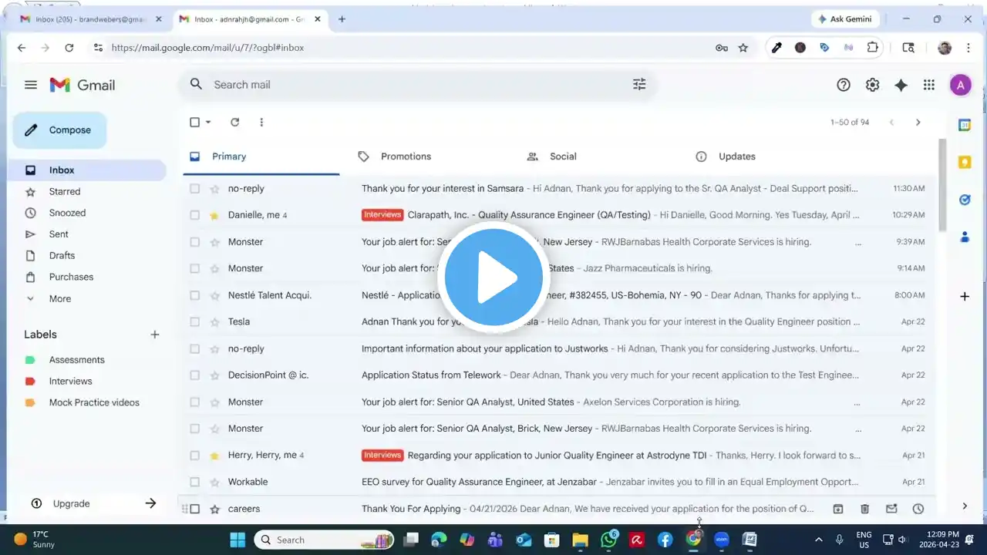Image resolution: width=987 pixels, height=555 pixels.
Task: Delete the careers email with the trash icon
Action: tap(864, 509)
